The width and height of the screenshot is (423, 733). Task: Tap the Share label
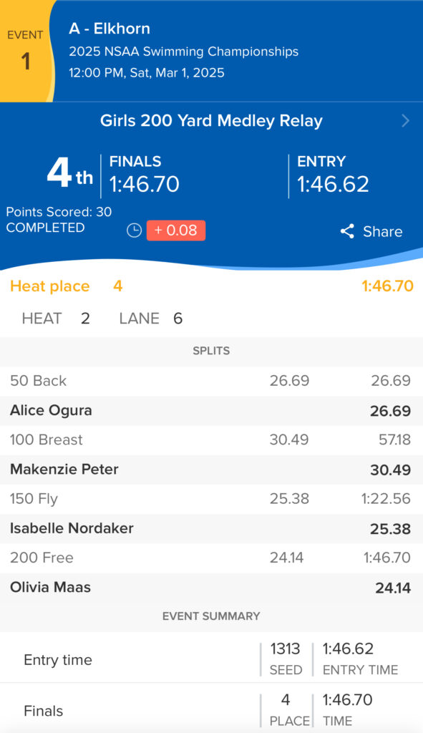coord(383,231)
